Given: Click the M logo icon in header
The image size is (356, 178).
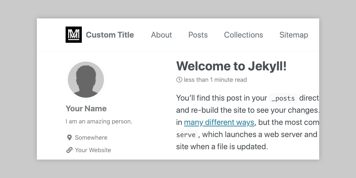Looking at the screenshot, I should pyautogui.click(x=73, y=35).
